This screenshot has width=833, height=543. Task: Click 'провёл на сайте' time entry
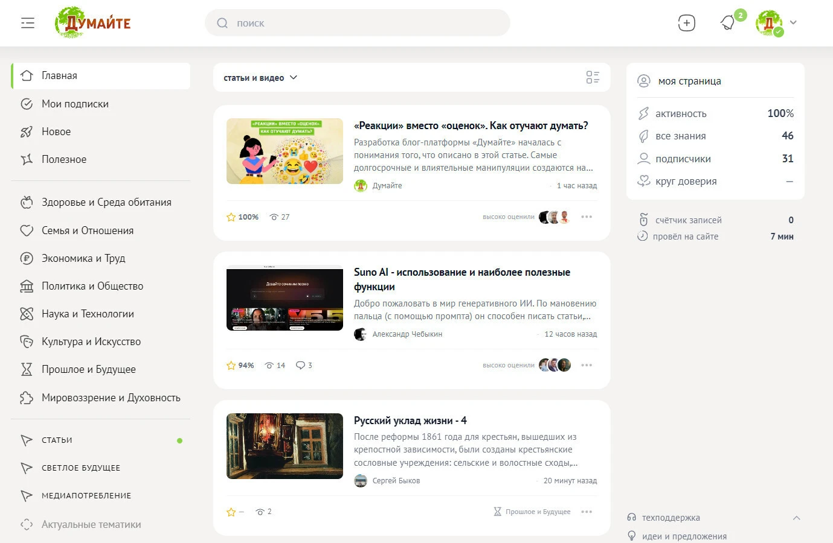click(715, 237)
